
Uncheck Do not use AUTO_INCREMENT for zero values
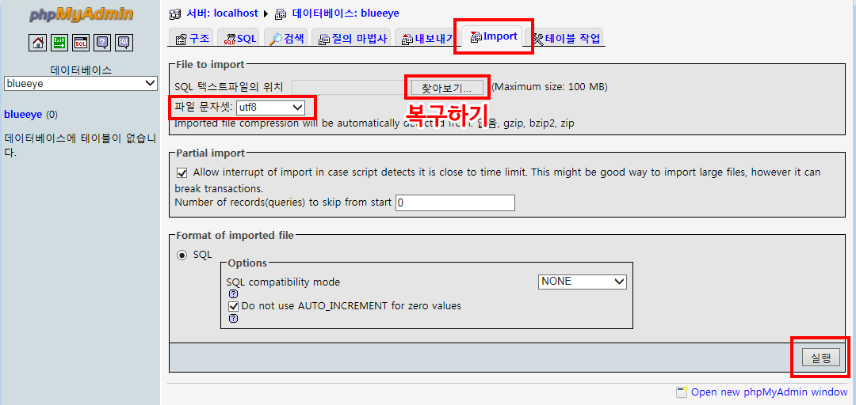[233, 306]
